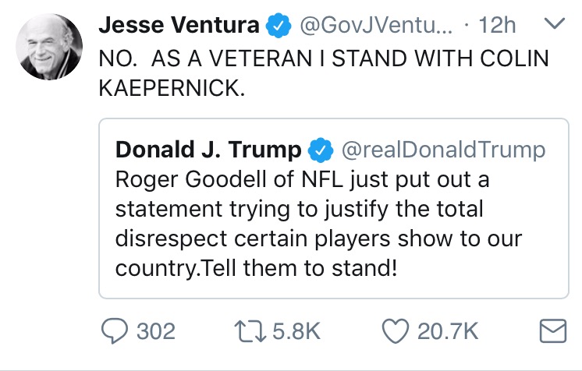Click Jesse Ventura's verified badge
The width and height of the screenshot is (582, 371).
click(x=277, y=26)
